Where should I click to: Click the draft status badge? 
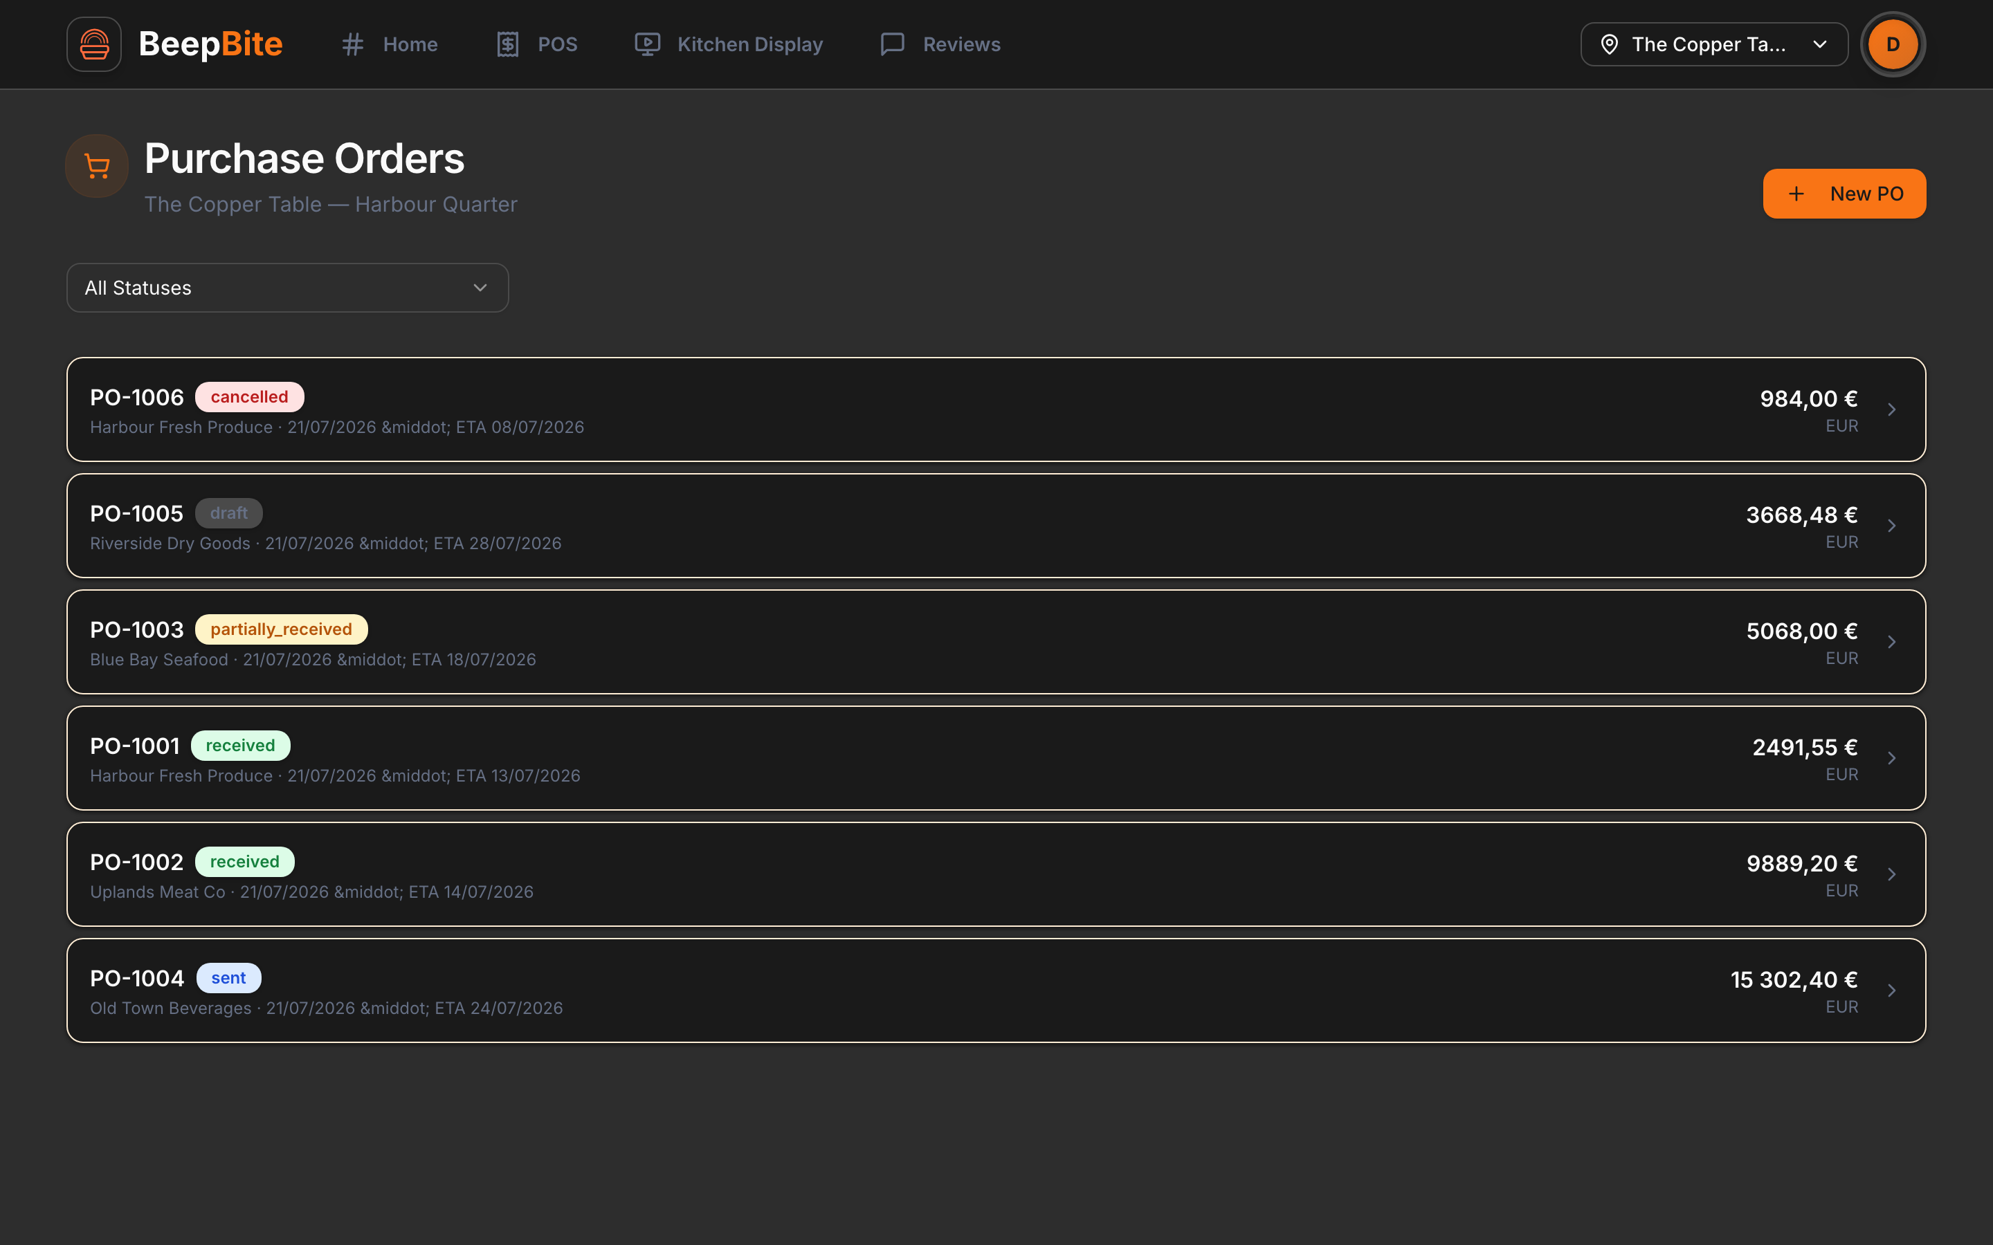[229, 513]
